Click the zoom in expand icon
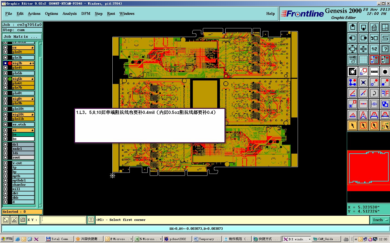The width and height of the screenshot is (390, 243). pyautogui.click(x=353, y=49)
